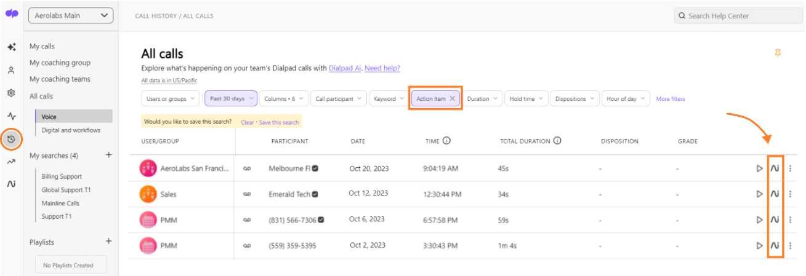The width and height of the screenshot is (806, 276).
Task: Click the Time column info icon
Action: [x=446, y=141]
